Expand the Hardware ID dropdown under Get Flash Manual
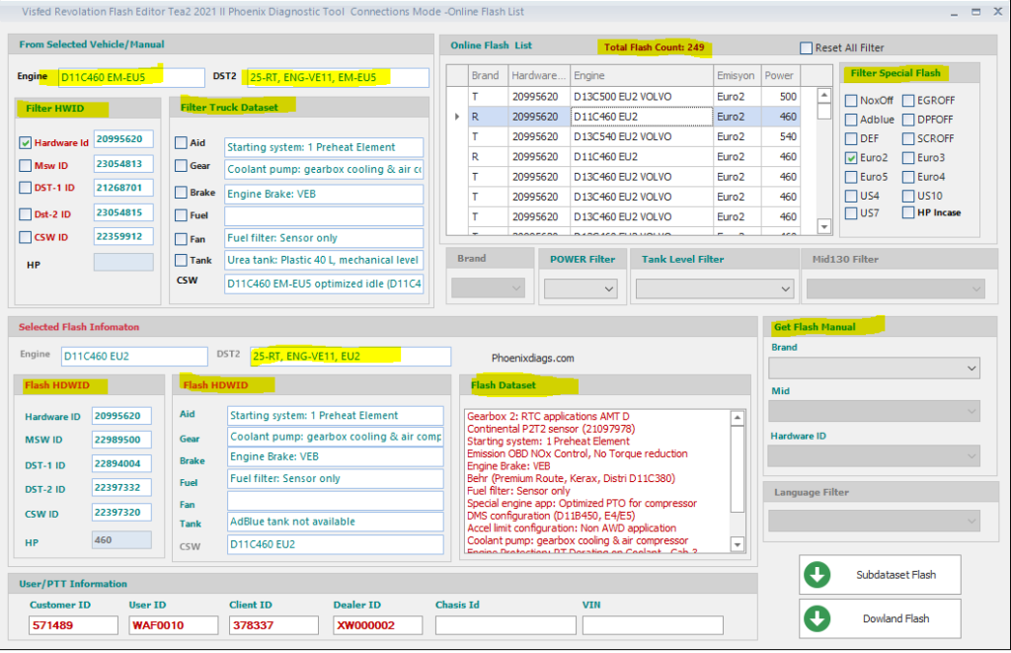 (875, 456)
